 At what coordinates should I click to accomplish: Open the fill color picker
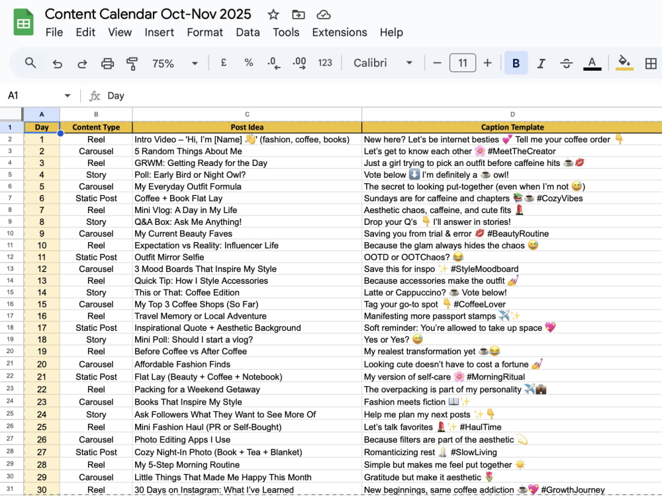tap(624, 63)
